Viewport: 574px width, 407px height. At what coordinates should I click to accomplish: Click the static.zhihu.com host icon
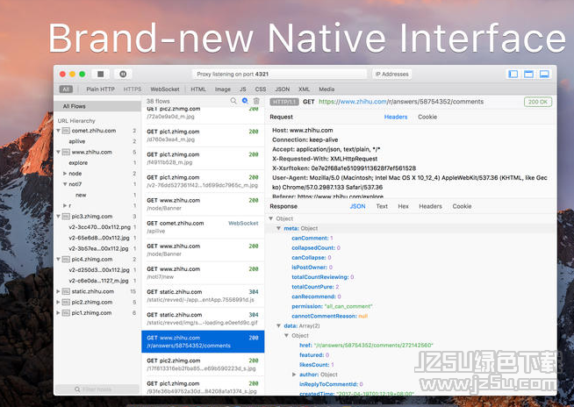tap(66, 291)
